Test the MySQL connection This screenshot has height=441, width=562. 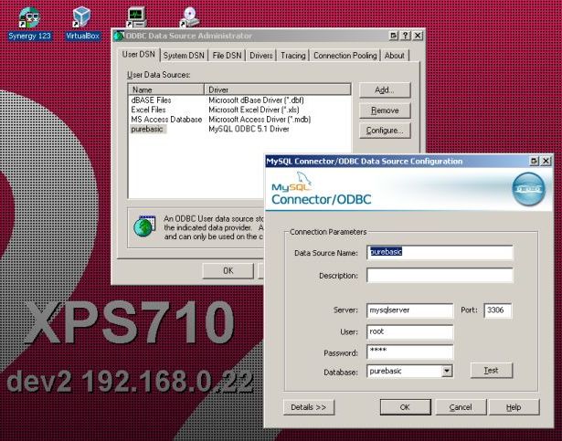492,371
